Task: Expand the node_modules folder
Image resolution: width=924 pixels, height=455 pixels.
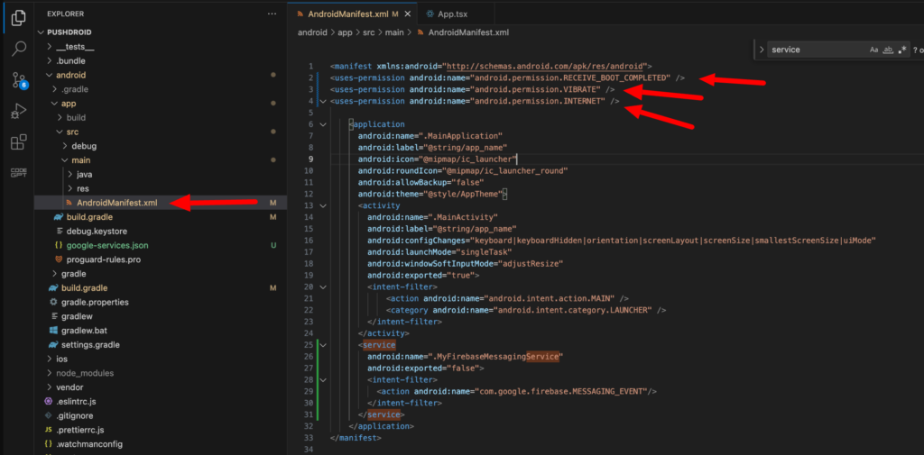Action: (51, 373)
